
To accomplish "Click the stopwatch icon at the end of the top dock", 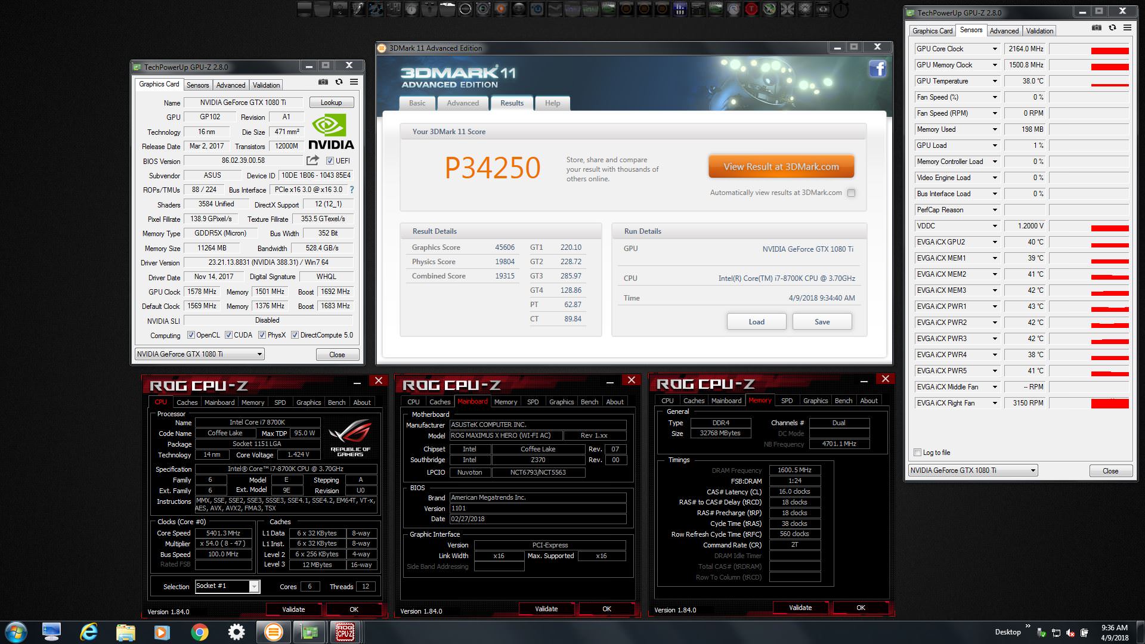I will (841, 9).
